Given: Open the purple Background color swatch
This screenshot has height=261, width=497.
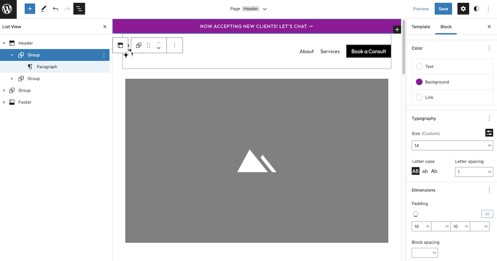Looking at the screenshot, I should [419, 82].
